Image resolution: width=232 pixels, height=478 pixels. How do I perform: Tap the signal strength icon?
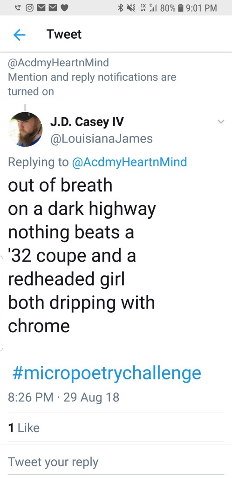(153, 8)
